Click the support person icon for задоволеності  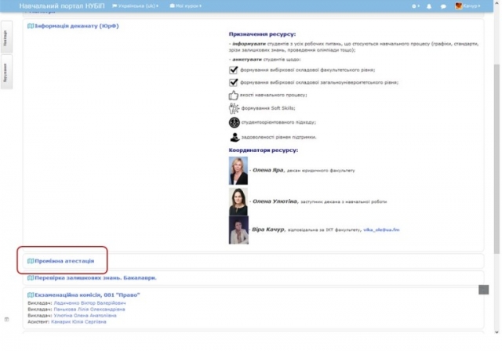pyautogui.click(x=235, y=137)
